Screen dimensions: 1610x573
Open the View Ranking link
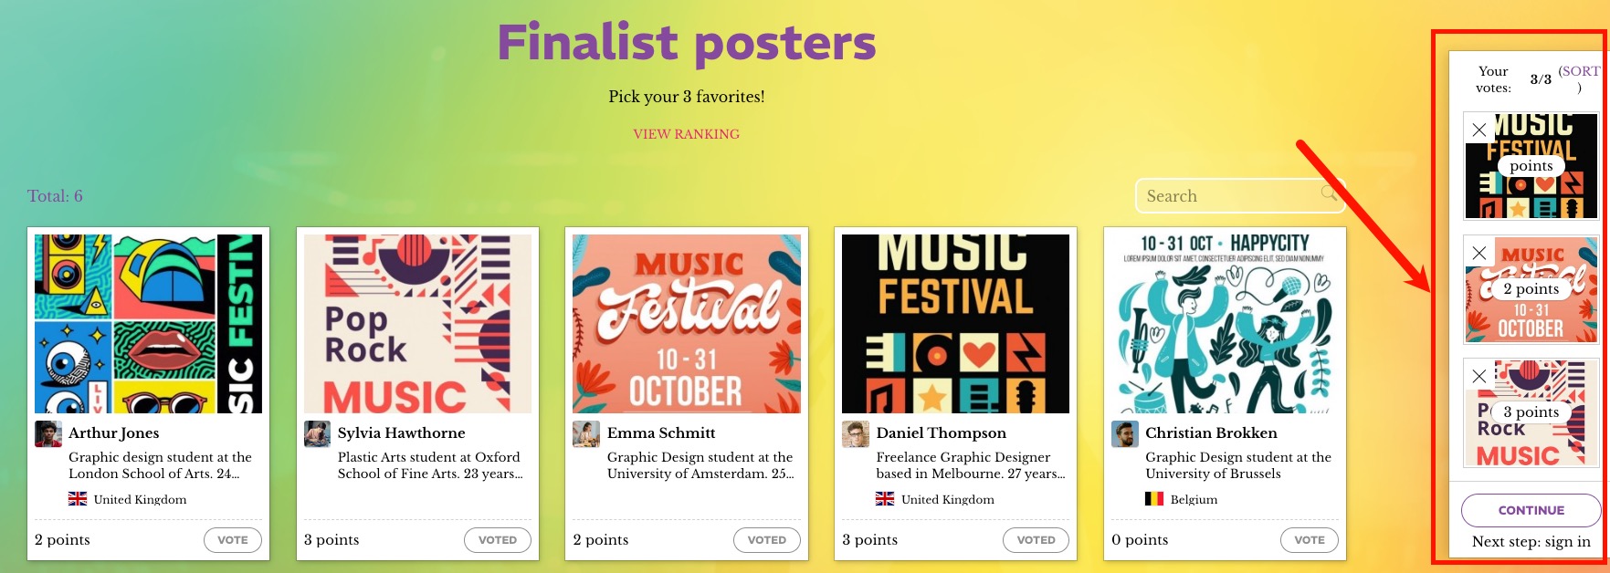(687, 134)
